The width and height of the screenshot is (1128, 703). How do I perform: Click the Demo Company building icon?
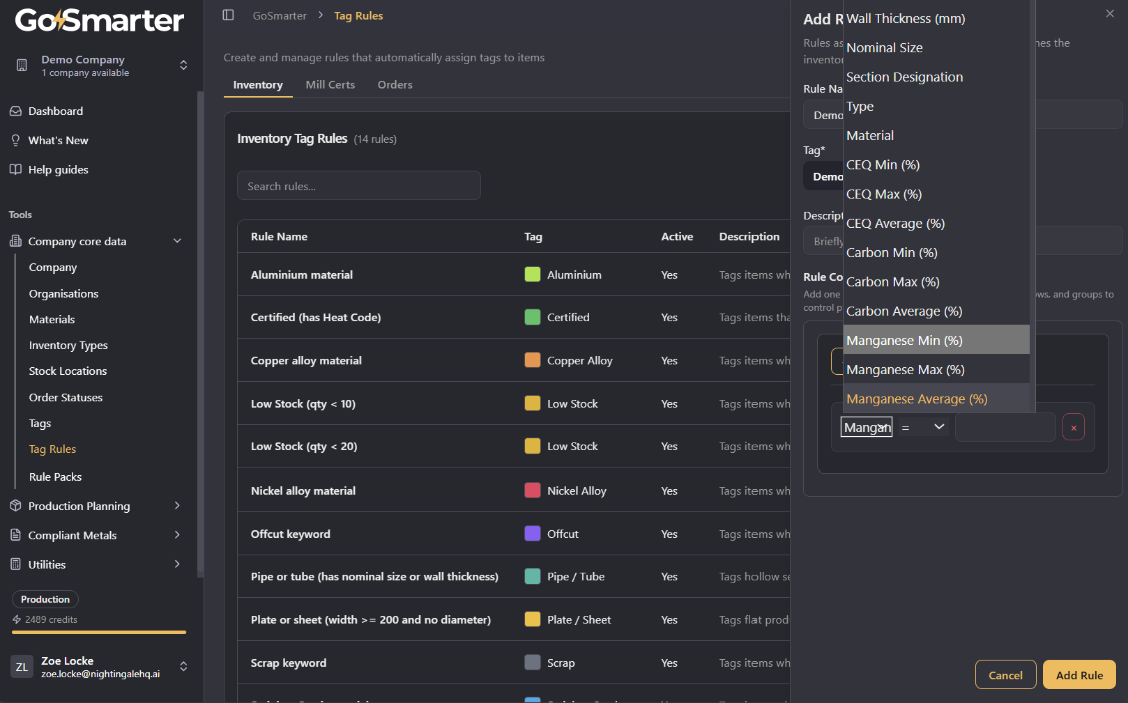pyautogui.click(x=22, y=65)
